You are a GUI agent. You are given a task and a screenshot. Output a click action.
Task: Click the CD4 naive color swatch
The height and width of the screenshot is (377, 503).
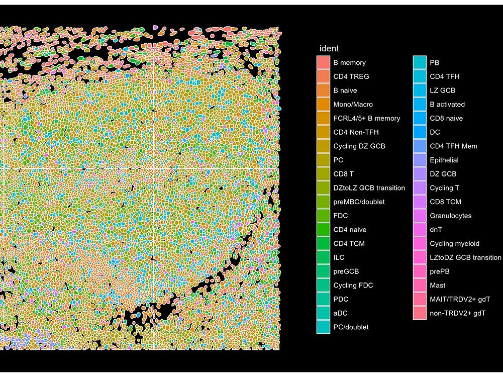click(323, 230)
